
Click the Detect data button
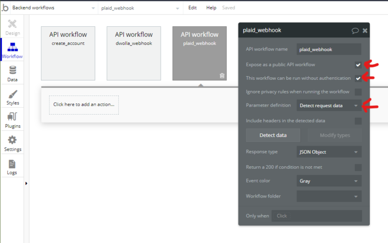pyautogui.click(x=273, y=135)
